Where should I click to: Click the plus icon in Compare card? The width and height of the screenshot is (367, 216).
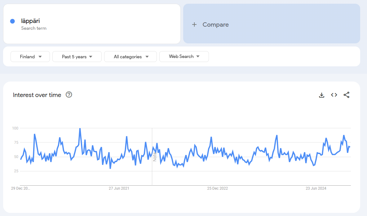coord(194,25)
